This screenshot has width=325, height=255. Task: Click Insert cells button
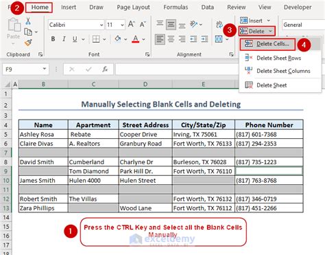tap(251, 21)
